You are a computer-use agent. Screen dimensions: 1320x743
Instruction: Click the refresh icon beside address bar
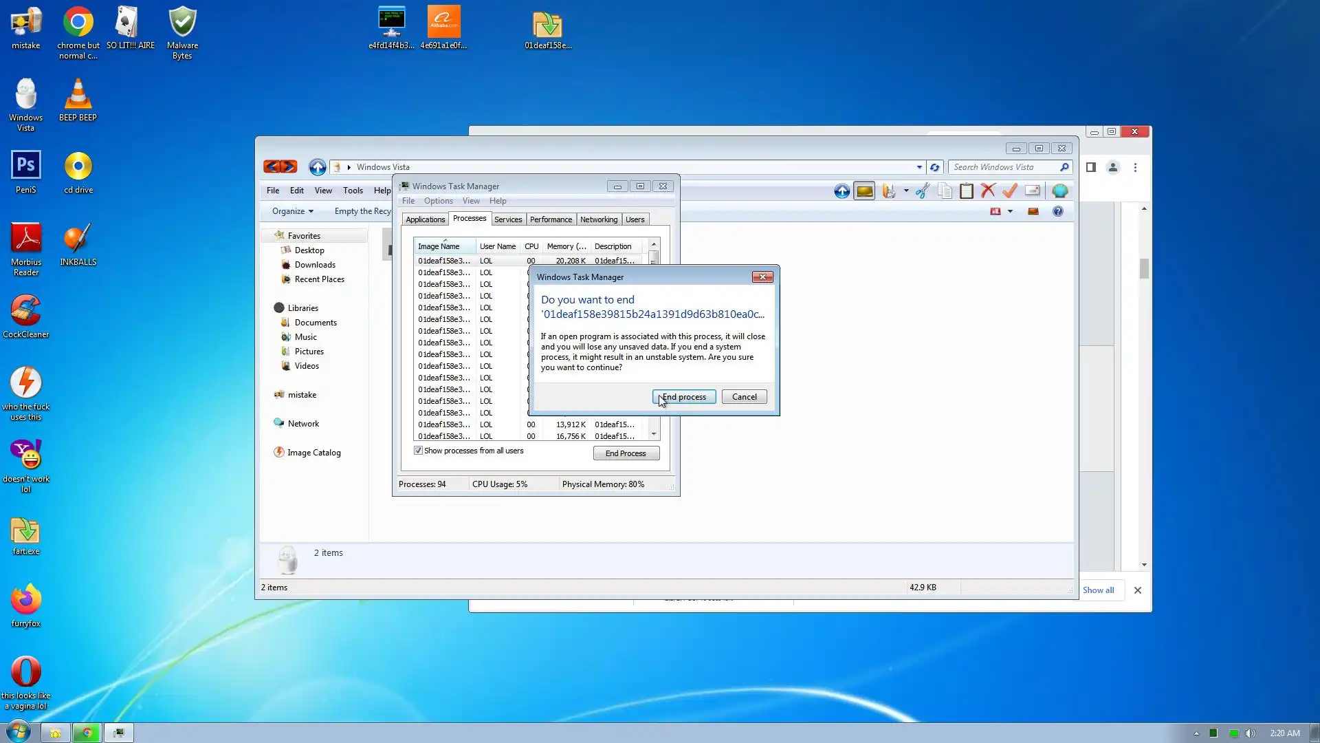tap(934, 167)
